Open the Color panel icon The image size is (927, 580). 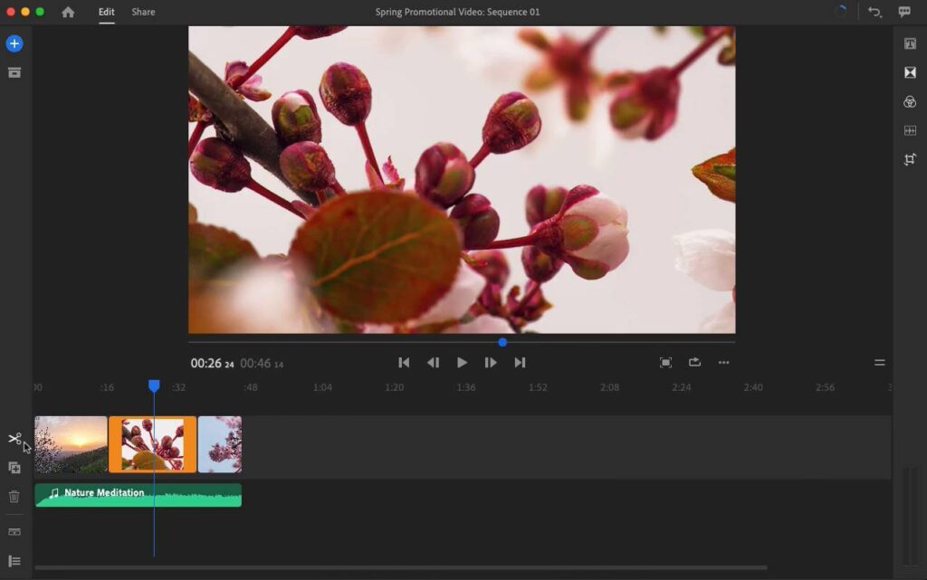(910, 102)
